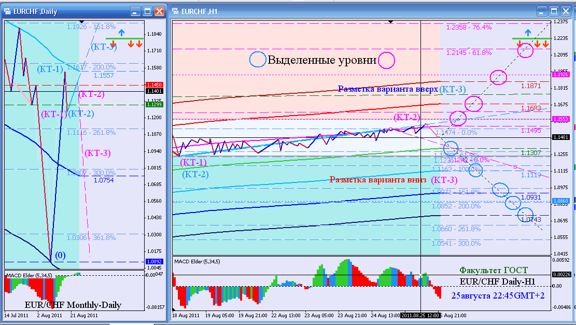Close the EURCHF,H1 chart window
This screenshot has height=325, width=576.
566,11
